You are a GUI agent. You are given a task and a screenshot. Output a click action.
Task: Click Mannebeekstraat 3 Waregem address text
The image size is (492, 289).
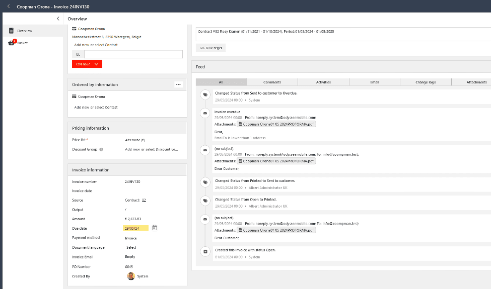tap(107, 37)
